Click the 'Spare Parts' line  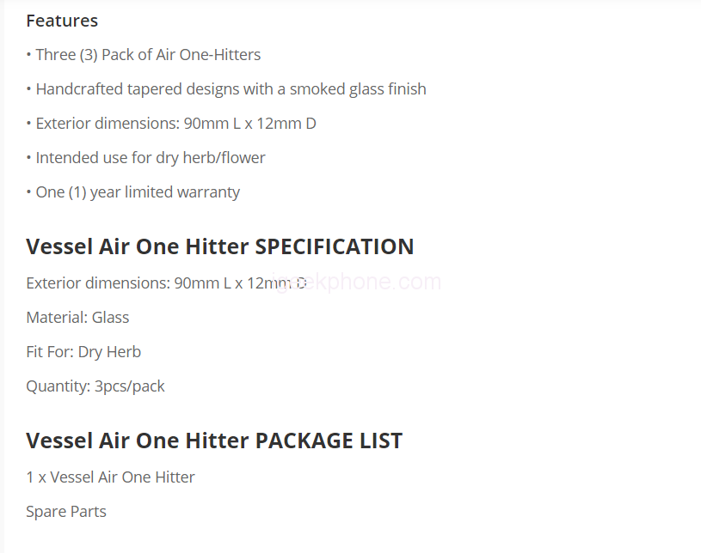pos(66,512)
